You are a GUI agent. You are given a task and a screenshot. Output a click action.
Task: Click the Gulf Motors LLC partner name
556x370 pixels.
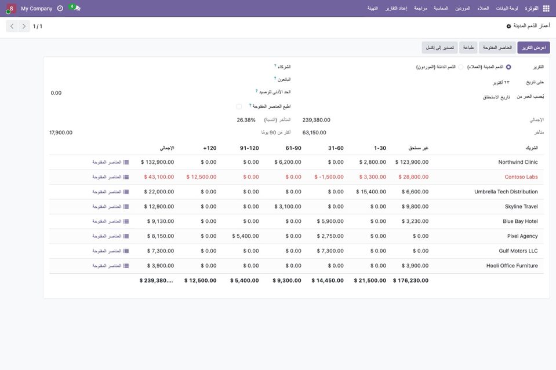tap(518, 251)
